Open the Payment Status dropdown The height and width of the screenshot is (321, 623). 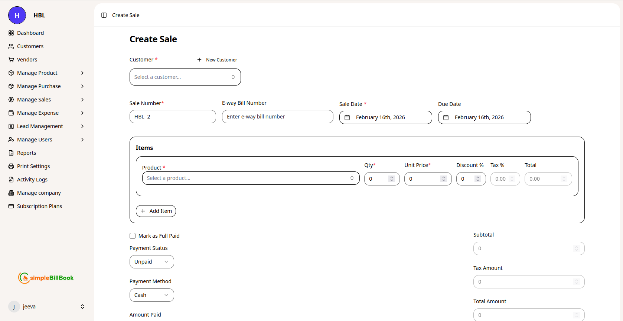[151, 262]
